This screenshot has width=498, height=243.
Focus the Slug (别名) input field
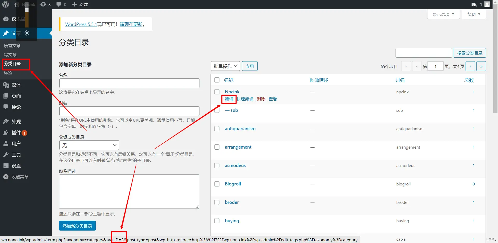(129, 111)
